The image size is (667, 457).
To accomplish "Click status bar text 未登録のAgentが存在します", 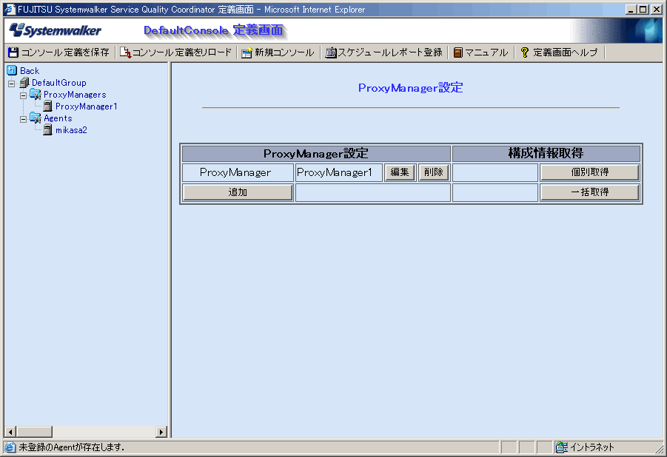I will click(x=72, y=447).
